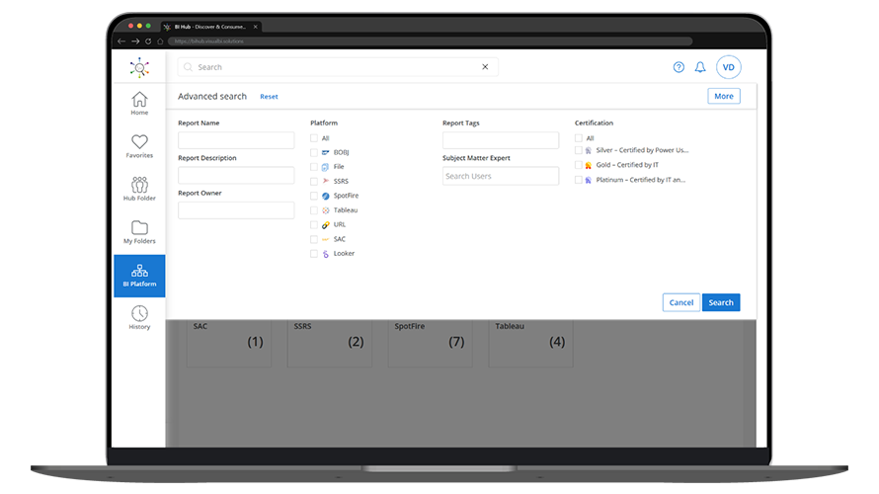Screen dimensions: 879x494
Task: Close the BI Hub browser tab
Action: click(255, 27)
